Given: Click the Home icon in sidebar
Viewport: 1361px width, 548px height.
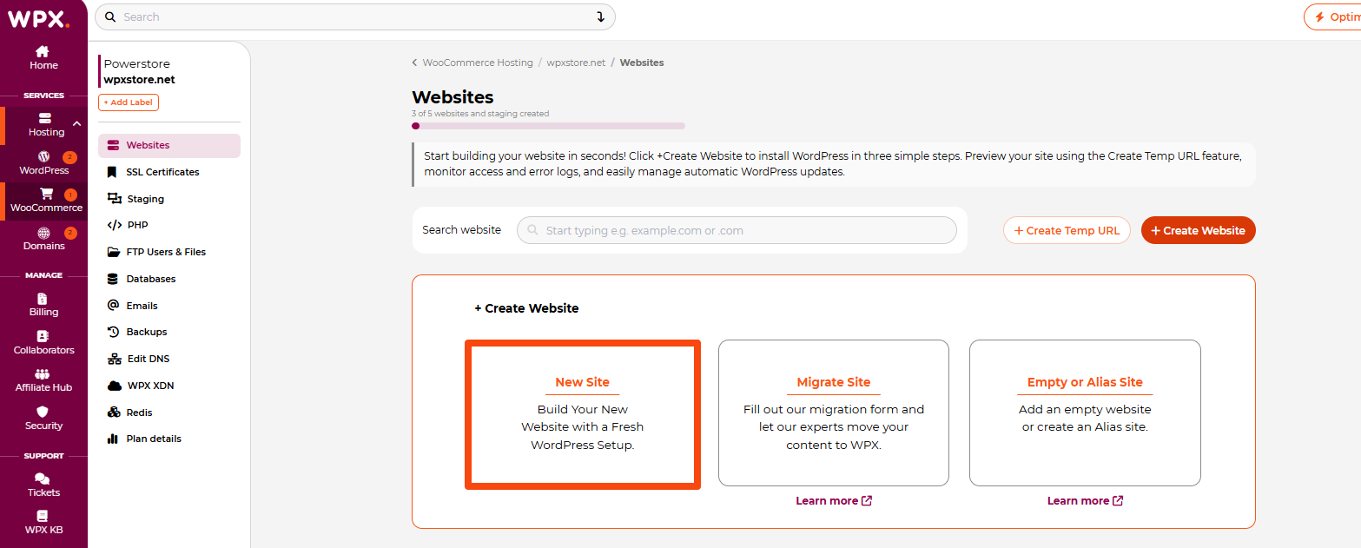Looking at the screenshot, I should [43, 52].
